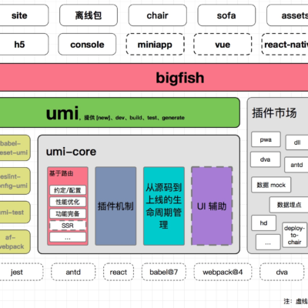
Task: Select the 数据 mock plugin box
Action: click(271, 185)
